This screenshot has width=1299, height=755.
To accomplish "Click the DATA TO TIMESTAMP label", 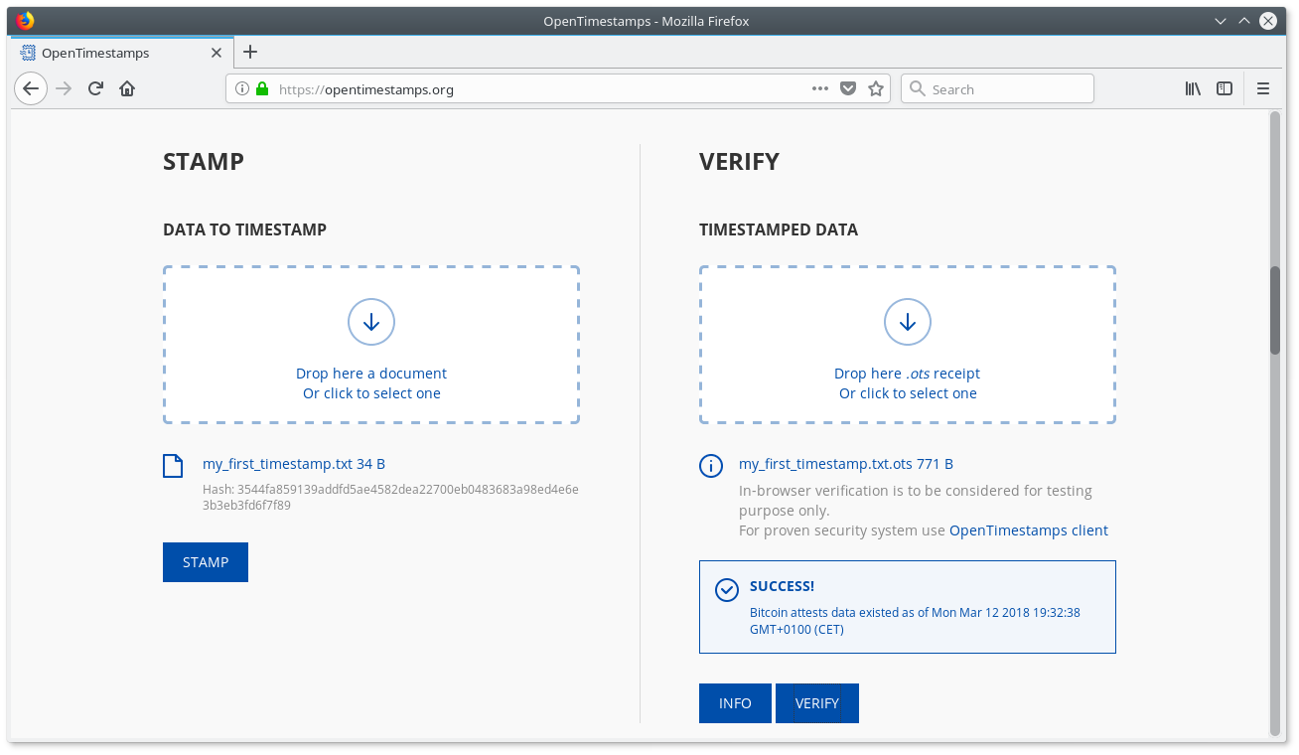I will pyautogui.click(x=245, y=229).
